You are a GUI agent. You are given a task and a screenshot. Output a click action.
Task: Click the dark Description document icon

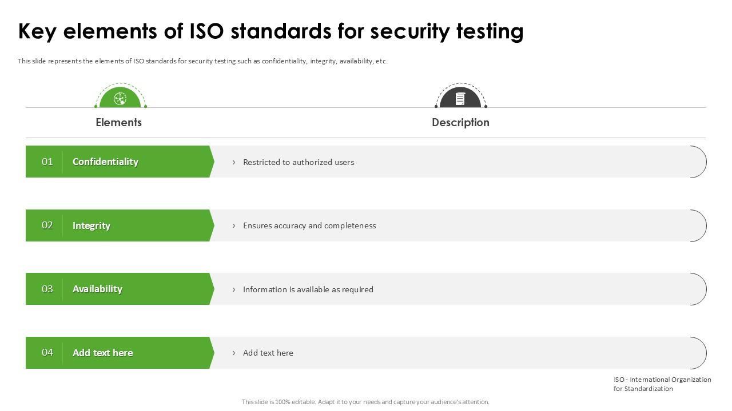460,99
